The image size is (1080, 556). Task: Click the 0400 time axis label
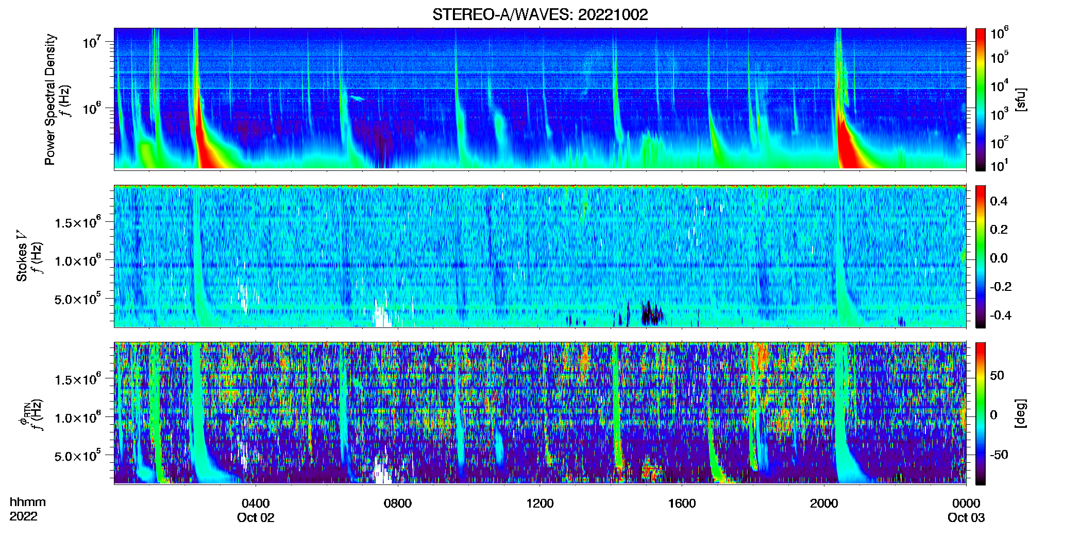pos(256,503)
